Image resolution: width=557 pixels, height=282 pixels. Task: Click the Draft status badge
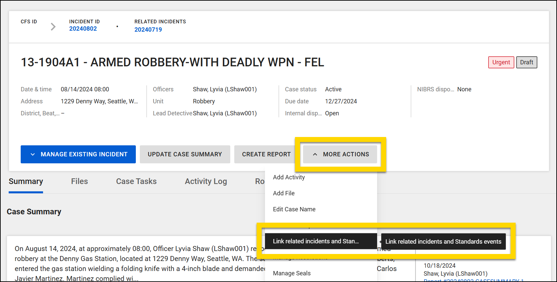click(527, 62)
